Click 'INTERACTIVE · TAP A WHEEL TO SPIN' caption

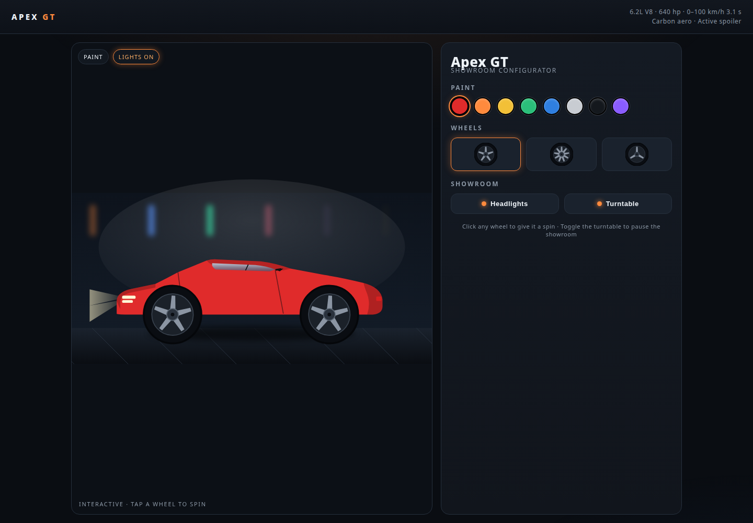[142, 504]
